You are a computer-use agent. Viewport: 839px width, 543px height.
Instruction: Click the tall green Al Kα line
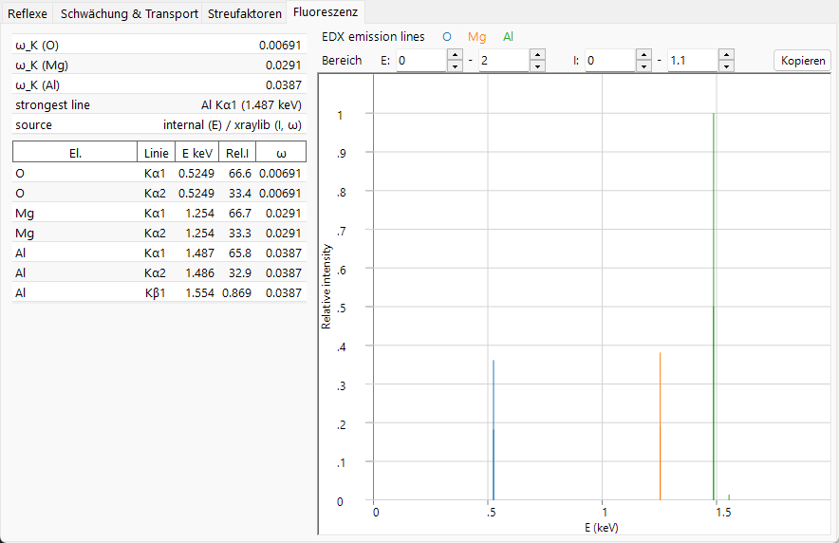pos(714,307)
